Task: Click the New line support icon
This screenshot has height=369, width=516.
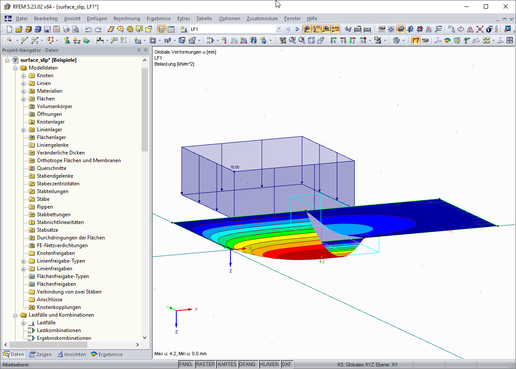Action: point(77,40)
